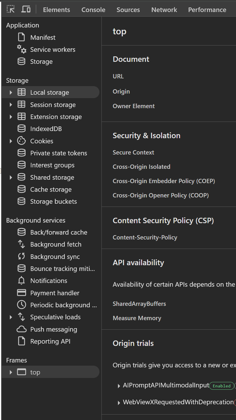This screenshot has width=236, height=420.
Task: Click the inspect element picker icon
Action: [x=11, y=9]
